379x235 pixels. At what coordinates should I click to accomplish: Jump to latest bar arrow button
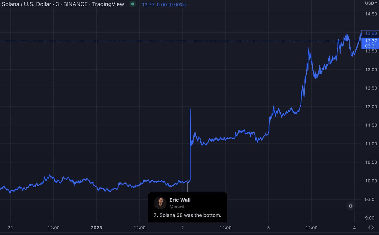(351, 206)
